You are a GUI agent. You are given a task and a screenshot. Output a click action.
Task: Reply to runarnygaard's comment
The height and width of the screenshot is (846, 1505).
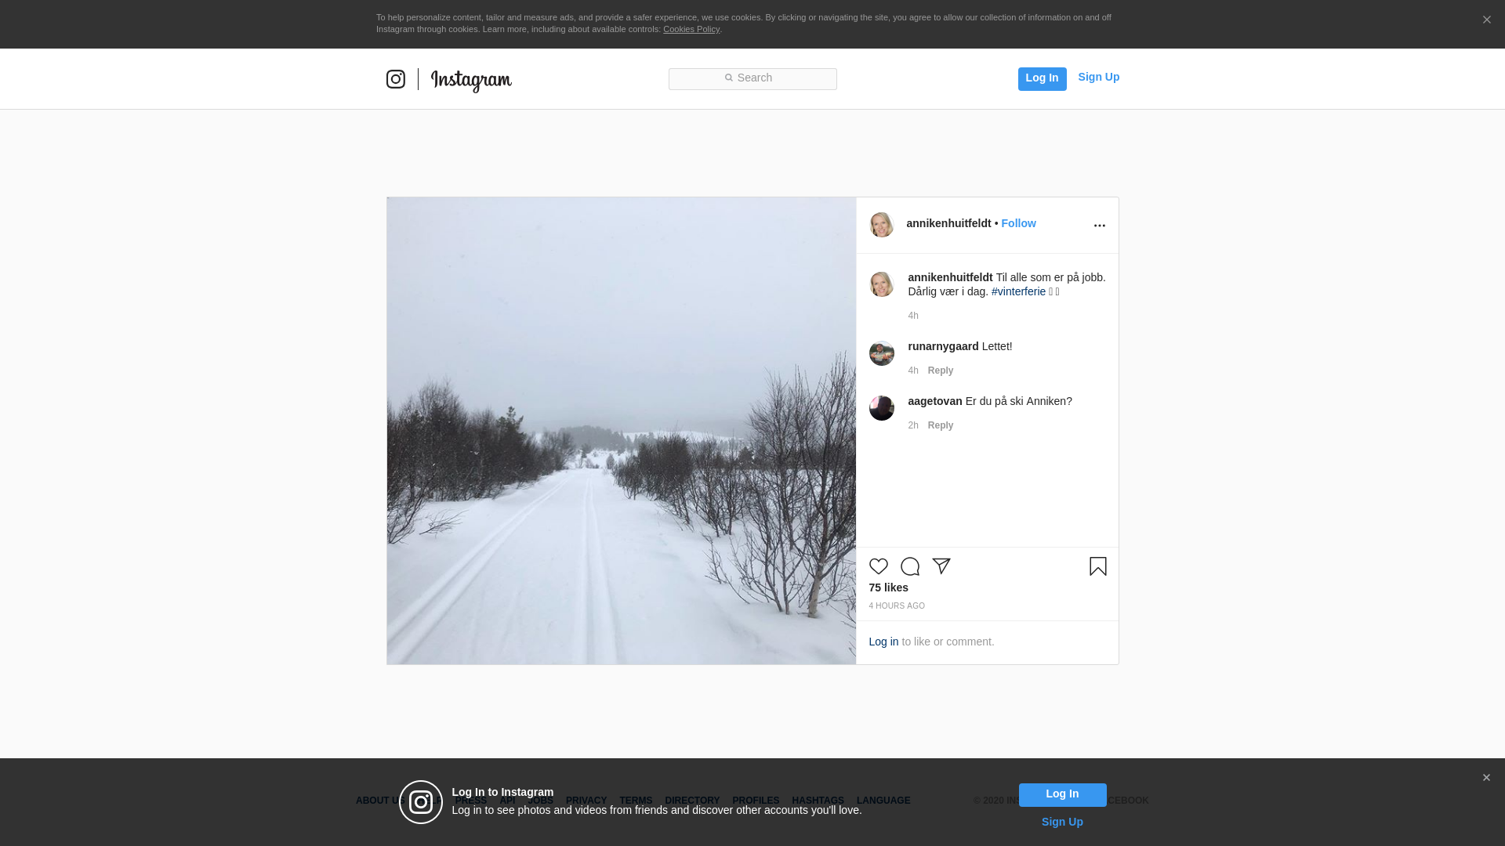coord(940,371)
